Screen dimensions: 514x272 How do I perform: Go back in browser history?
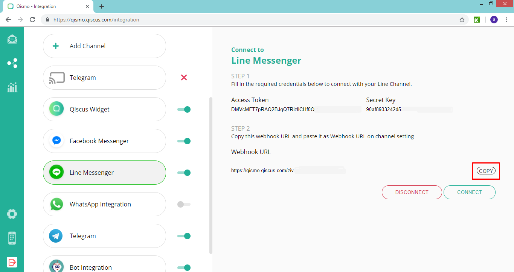pyautogui.click(x=8, y=20)
